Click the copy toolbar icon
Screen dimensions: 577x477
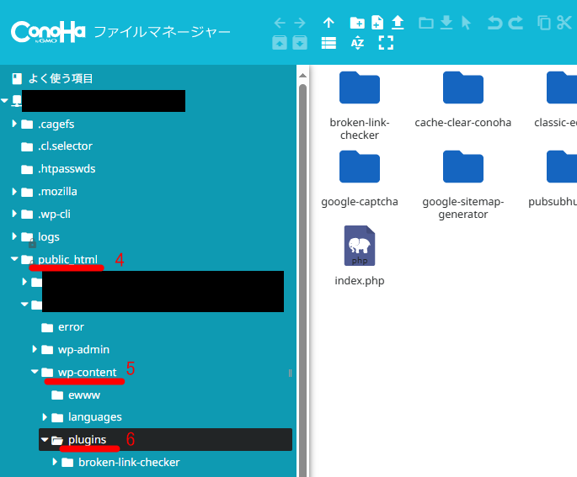[x=544, y=23]
